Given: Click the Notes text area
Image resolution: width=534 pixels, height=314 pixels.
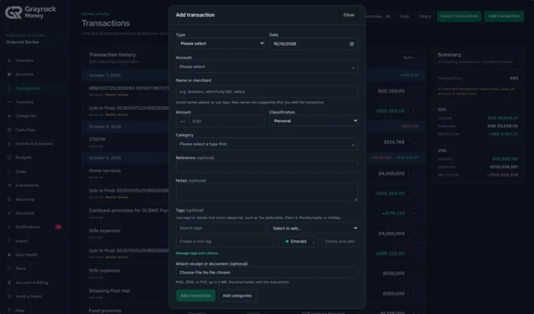Looking at the screenshot, I should (267, 192).
